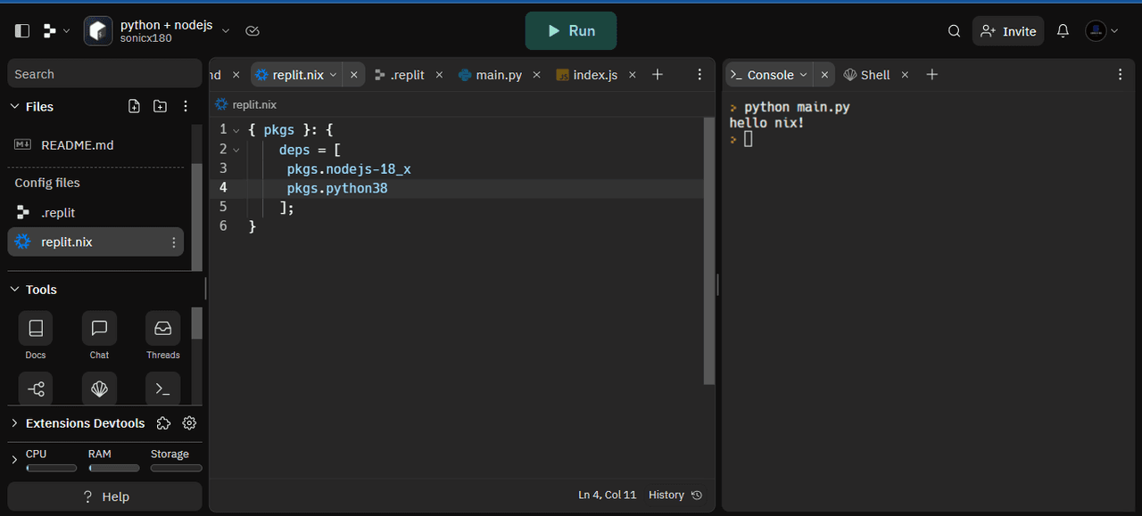Image resolution: width=1142 pixels, height=516 pixels.
Task: Open Extensions Devtools settings gear
Action: pyautogui.click(x=189, y=423)
